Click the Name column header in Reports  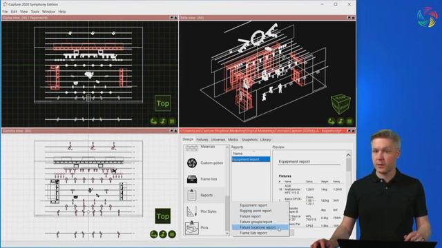[251, 154]
